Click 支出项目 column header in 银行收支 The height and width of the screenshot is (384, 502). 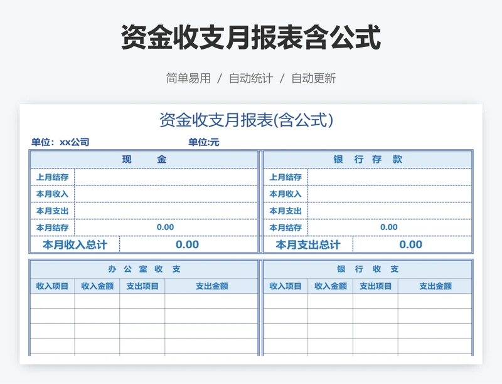click(x=375, y=286)
